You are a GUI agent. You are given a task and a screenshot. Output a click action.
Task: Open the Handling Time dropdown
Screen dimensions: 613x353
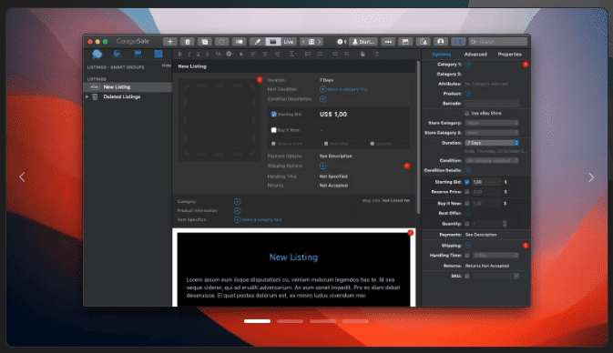[x=496, y=256]
